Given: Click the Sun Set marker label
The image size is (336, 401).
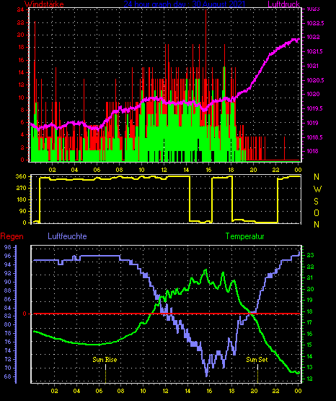Looking at the screenshot, I should tap(257, 360).
